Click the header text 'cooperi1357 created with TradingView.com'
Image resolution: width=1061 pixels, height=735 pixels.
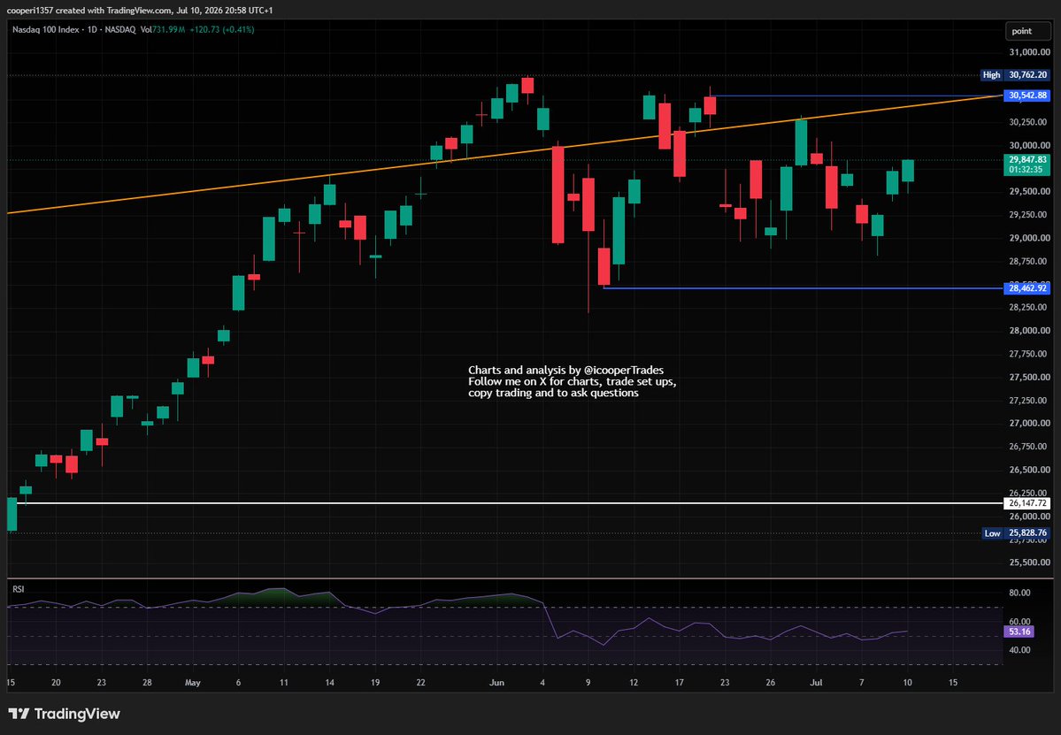(x=89, y=10)
